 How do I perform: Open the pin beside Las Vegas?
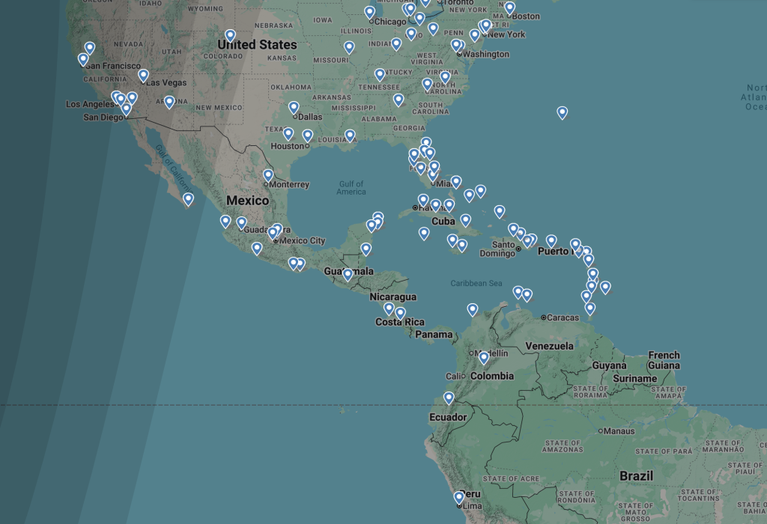143,75
